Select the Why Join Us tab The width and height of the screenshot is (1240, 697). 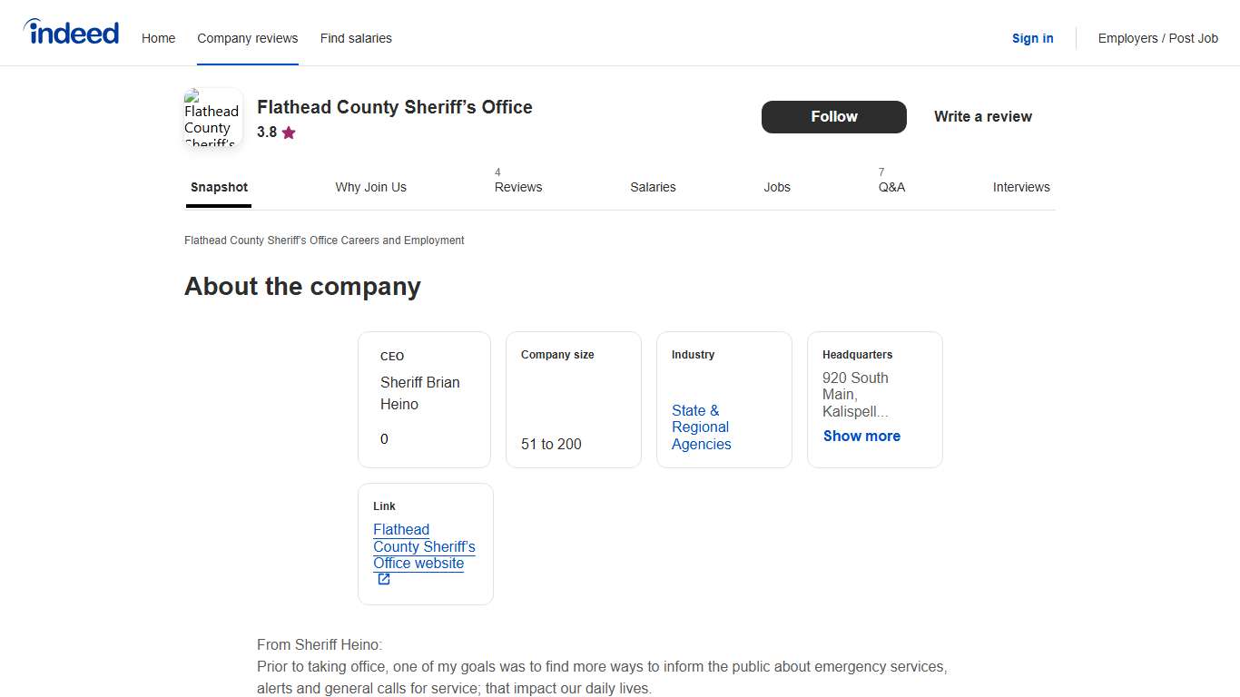370,187
